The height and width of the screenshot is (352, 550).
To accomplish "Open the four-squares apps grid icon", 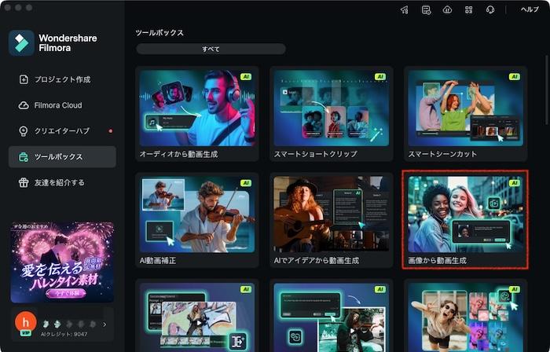I will pos(468,9).
